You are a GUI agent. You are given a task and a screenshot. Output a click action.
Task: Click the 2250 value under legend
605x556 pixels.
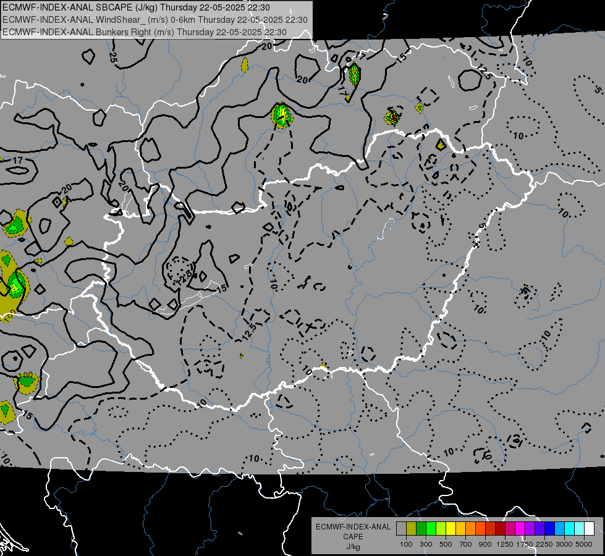pos(544,544)
